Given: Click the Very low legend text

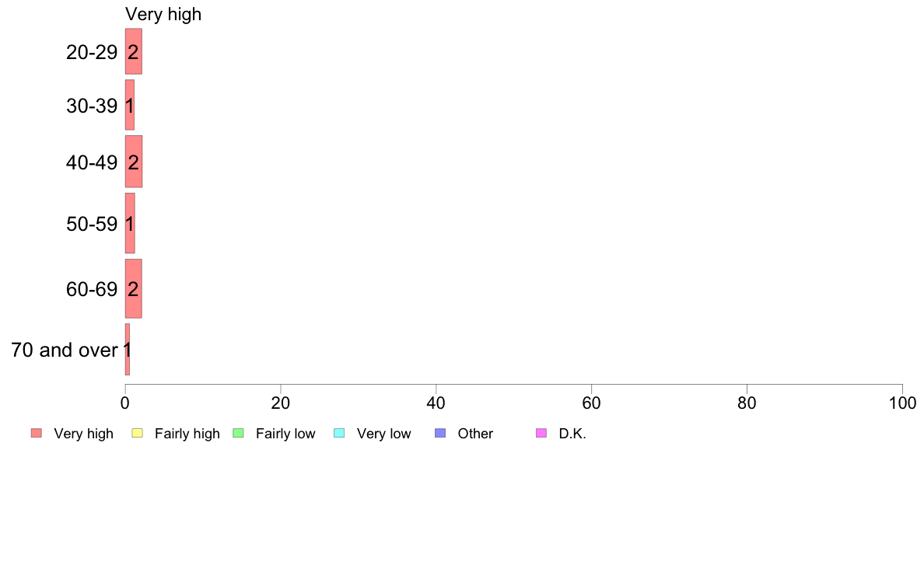Looking at the screenshot, I should (x=383, y=434).
